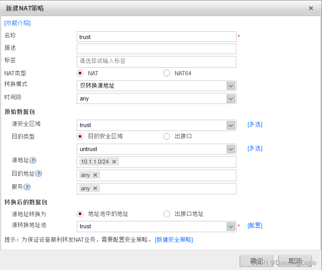Expand the 源安全区域 dropdown arrow
The image size is (322, 270).
[x=231, y=125]
